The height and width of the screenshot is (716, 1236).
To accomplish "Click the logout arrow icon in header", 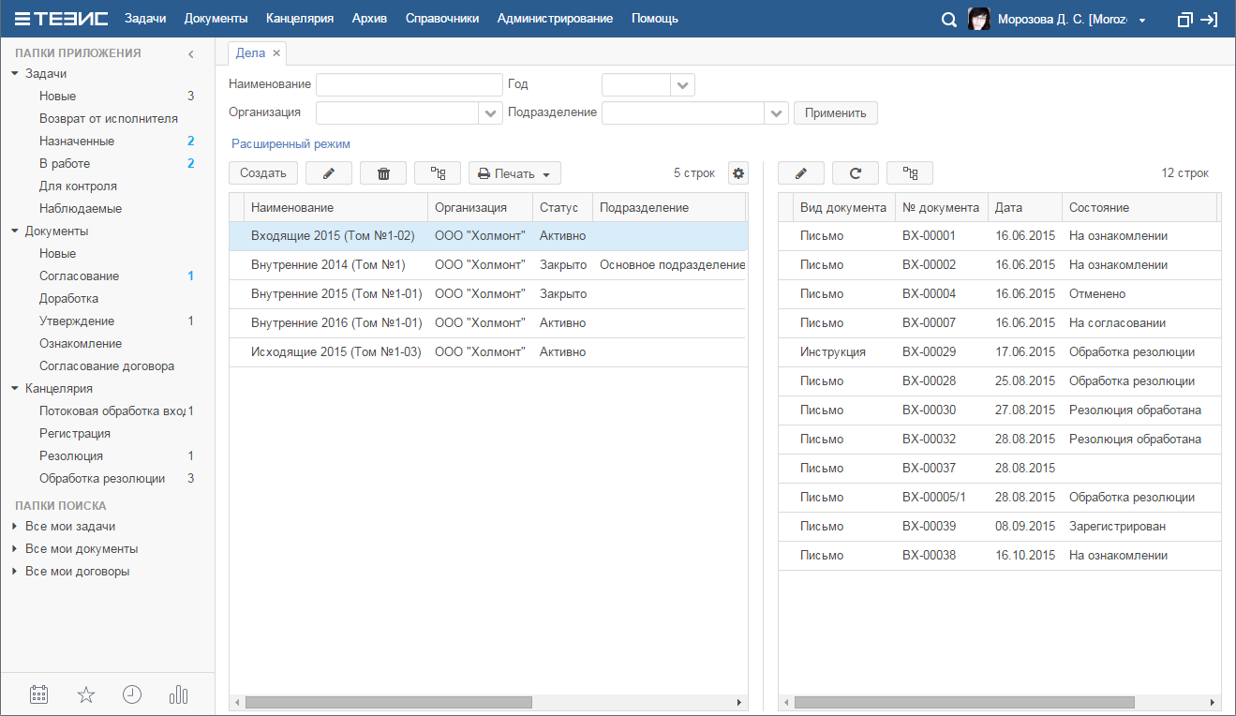I will (1209, 20).
